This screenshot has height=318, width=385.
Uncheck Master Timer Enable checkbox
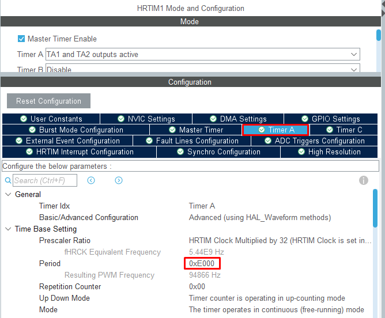21,39
